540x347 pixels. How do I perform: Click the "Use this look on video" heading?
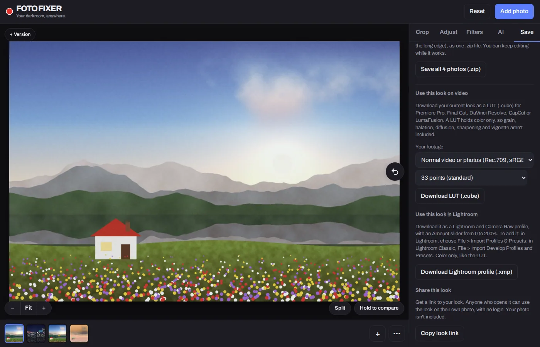442,93
